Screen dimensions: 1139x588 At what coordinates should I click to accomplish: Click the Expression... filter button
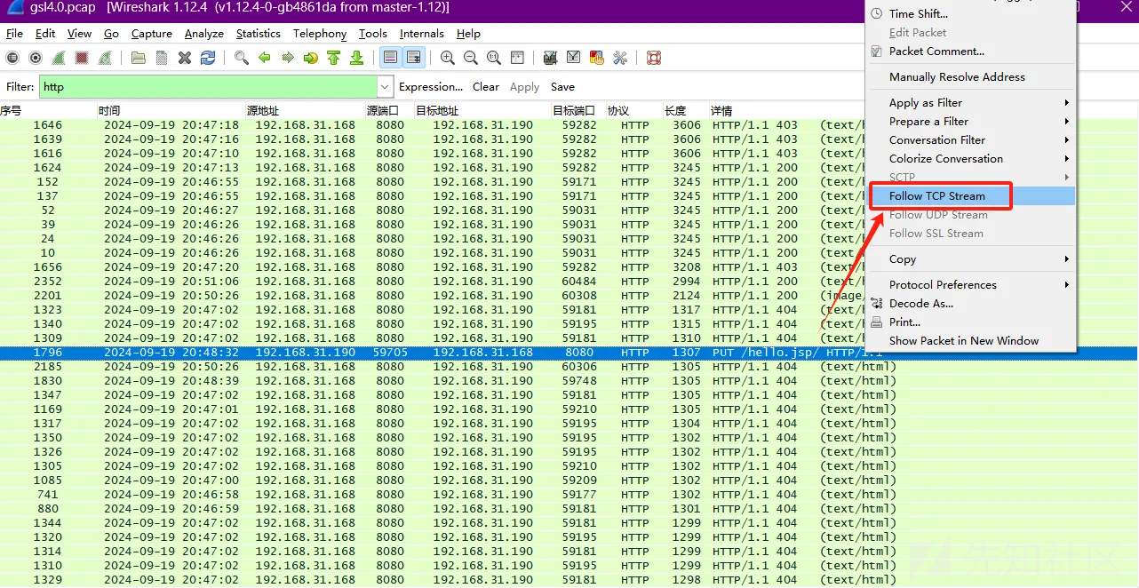(431, 87)
